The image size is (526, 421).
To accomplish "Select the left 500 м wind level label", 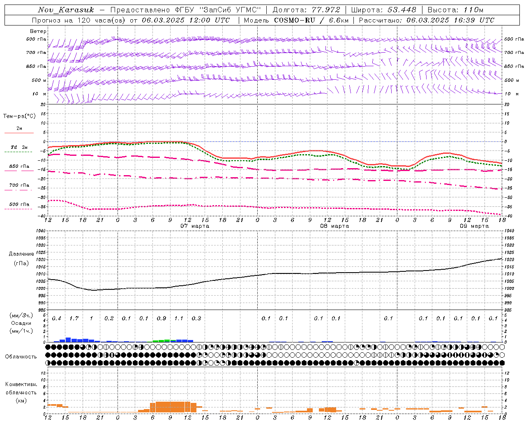I will 39,80.
